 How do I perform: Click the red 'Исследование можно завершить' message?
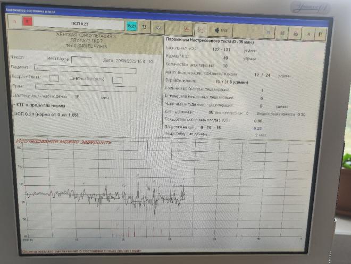[64, 142]
